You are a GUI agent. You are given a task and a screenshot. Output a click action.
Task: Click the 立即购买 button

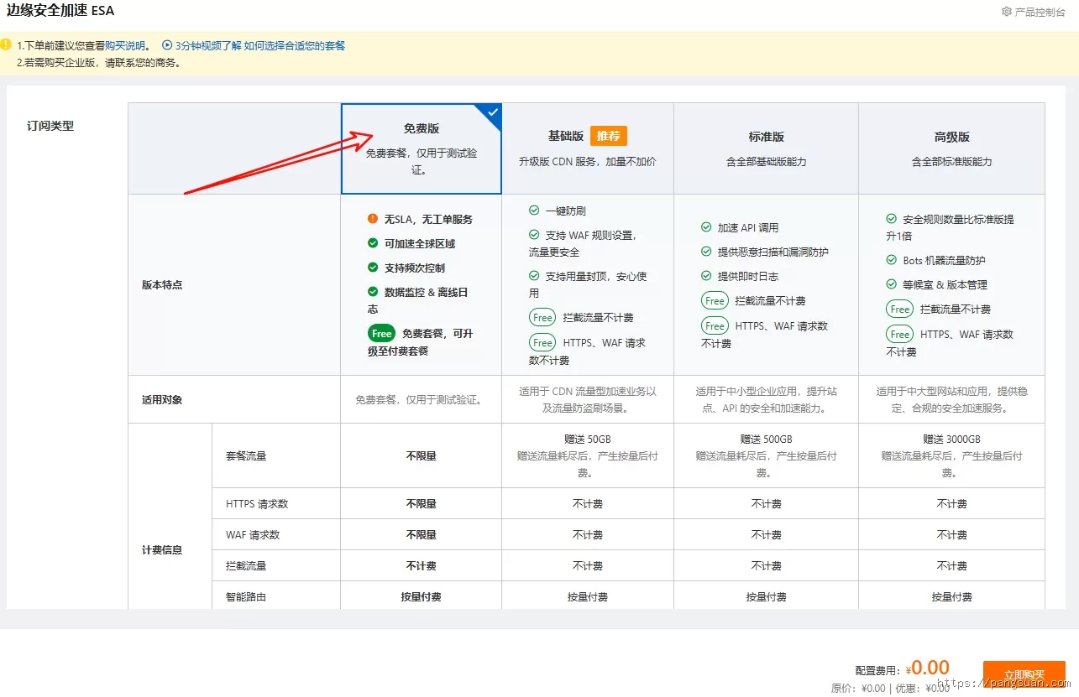click(x=1024, y=673)
